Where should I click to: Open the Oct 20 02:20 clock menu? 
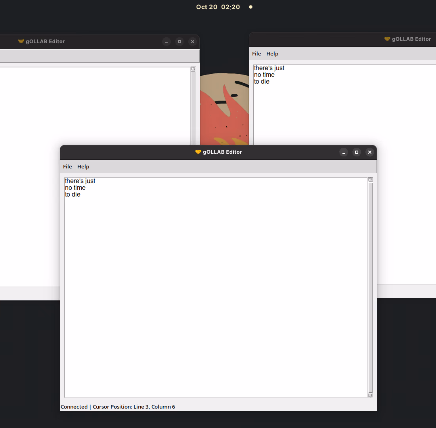218,7
